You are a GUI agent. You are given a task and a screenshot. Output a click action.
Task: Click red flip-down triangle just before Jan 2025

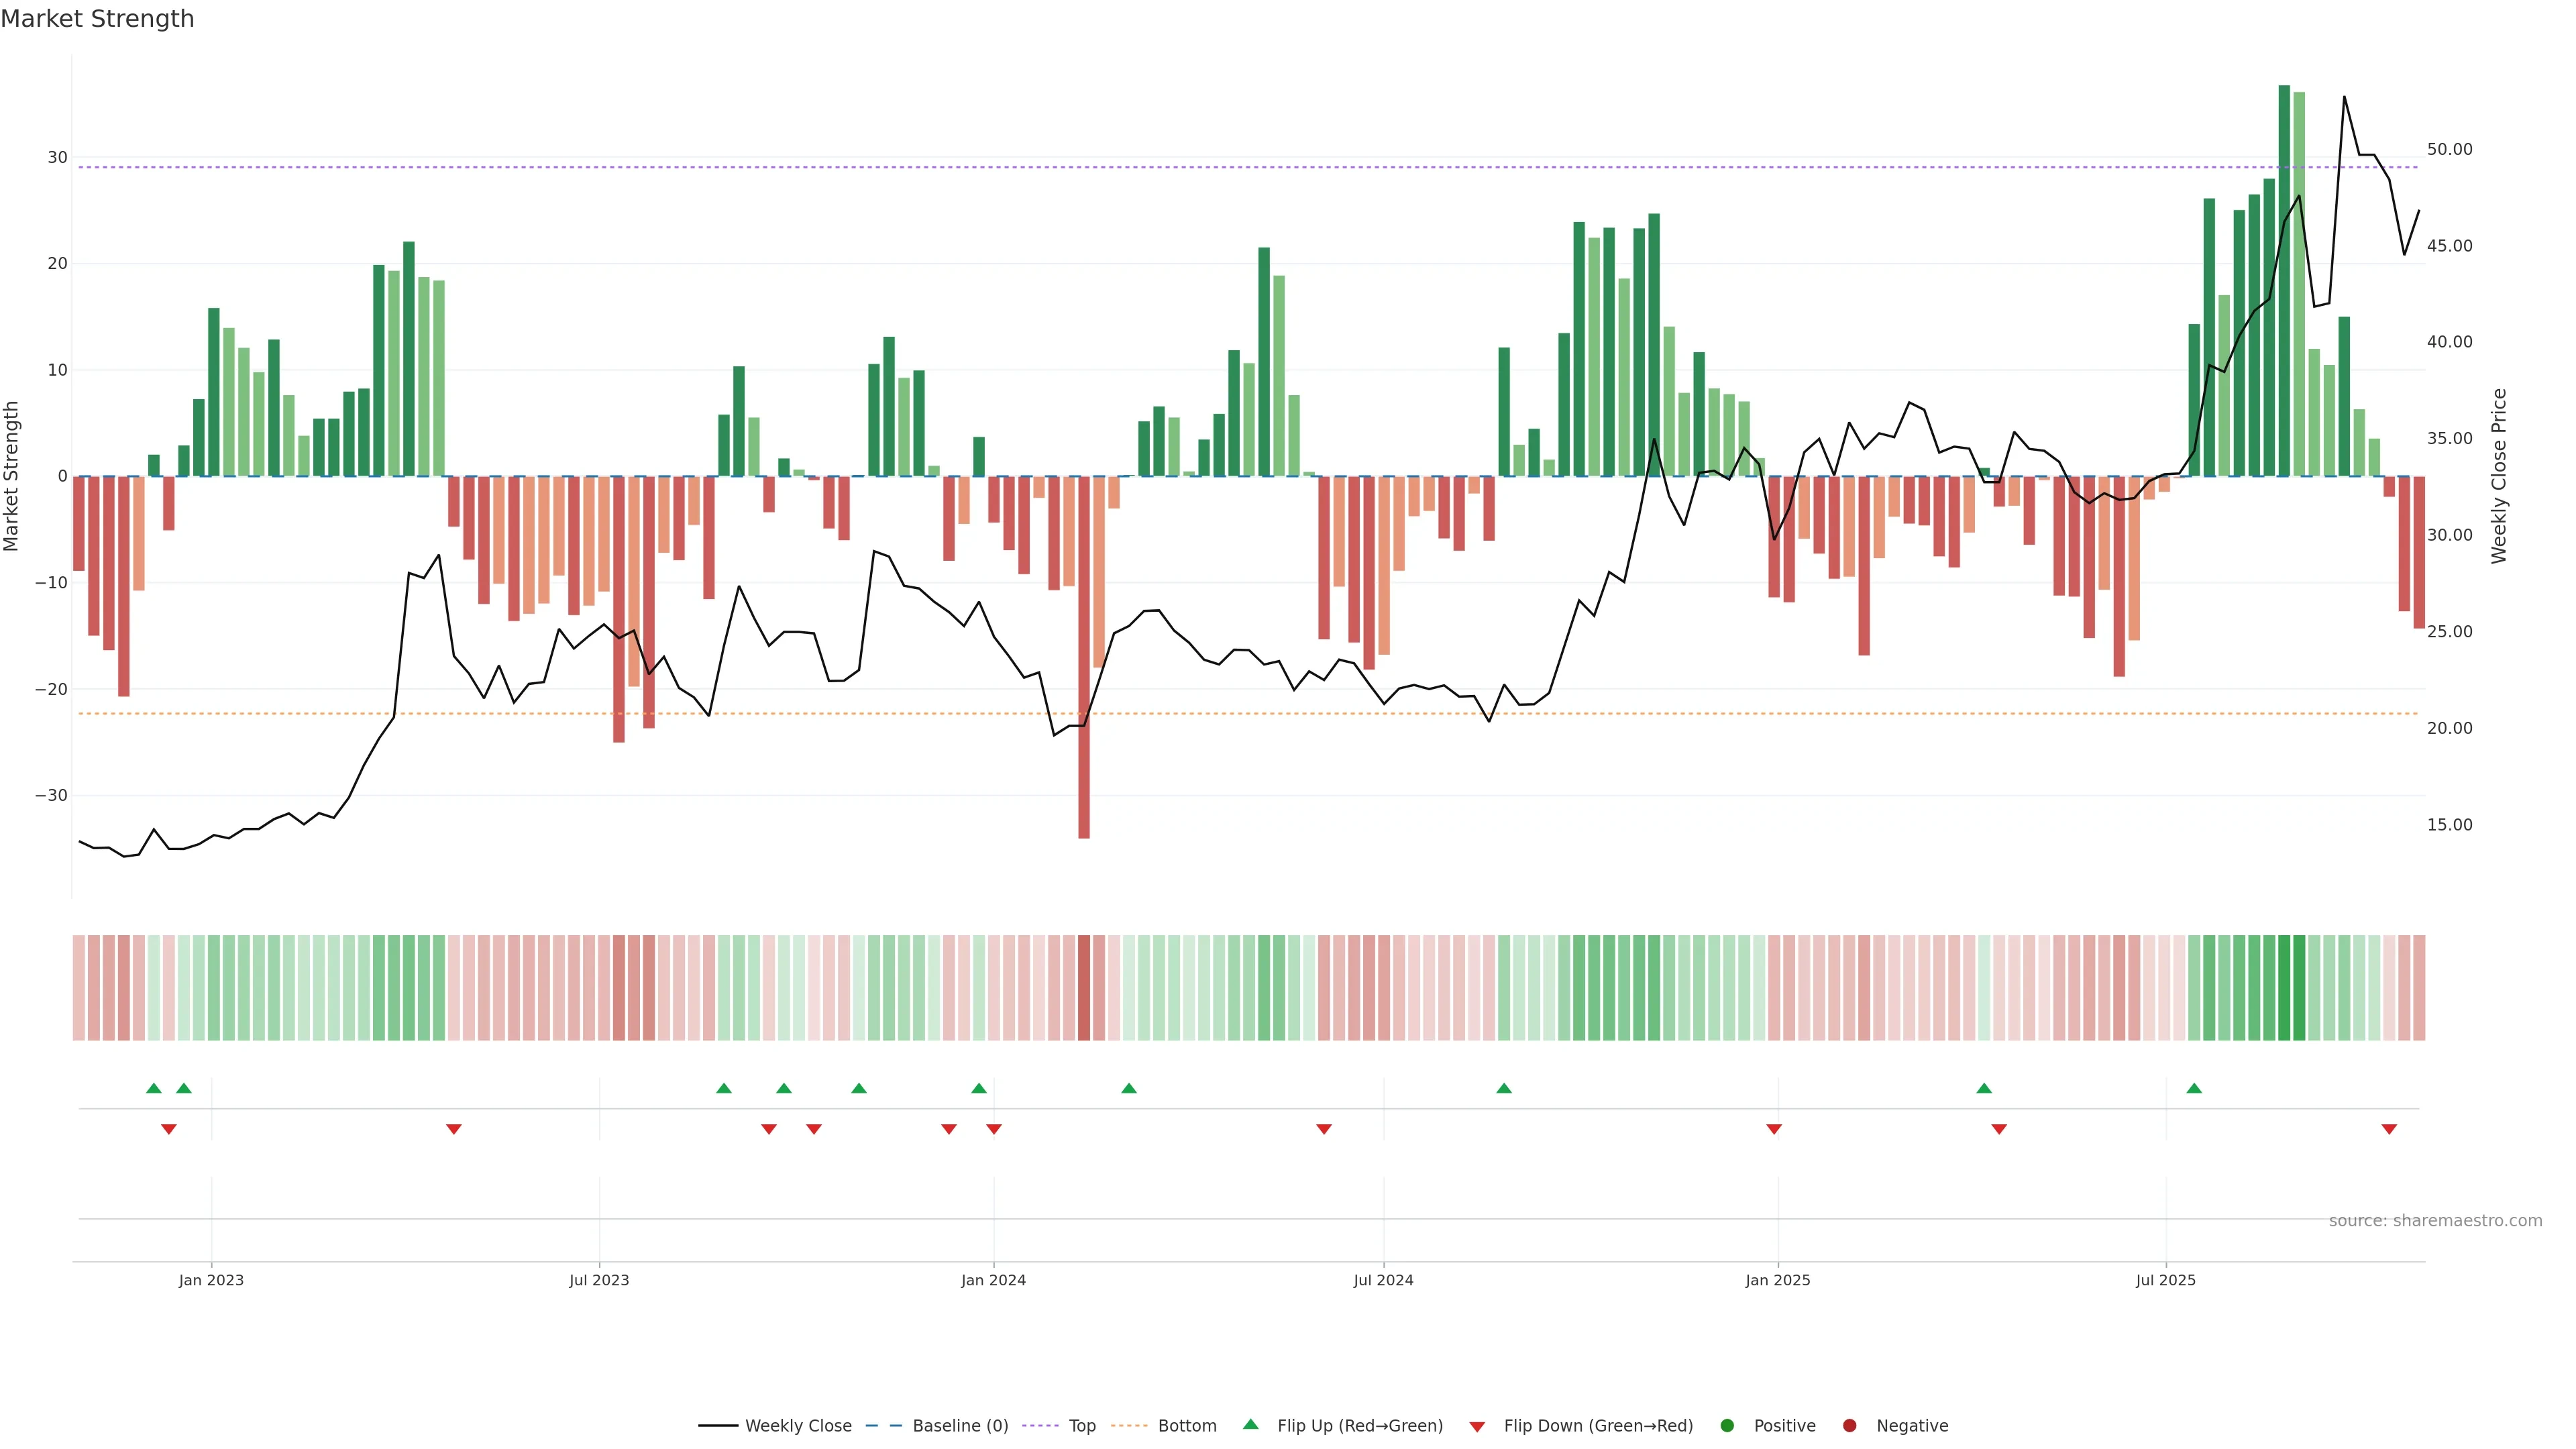[1774, 1129]
